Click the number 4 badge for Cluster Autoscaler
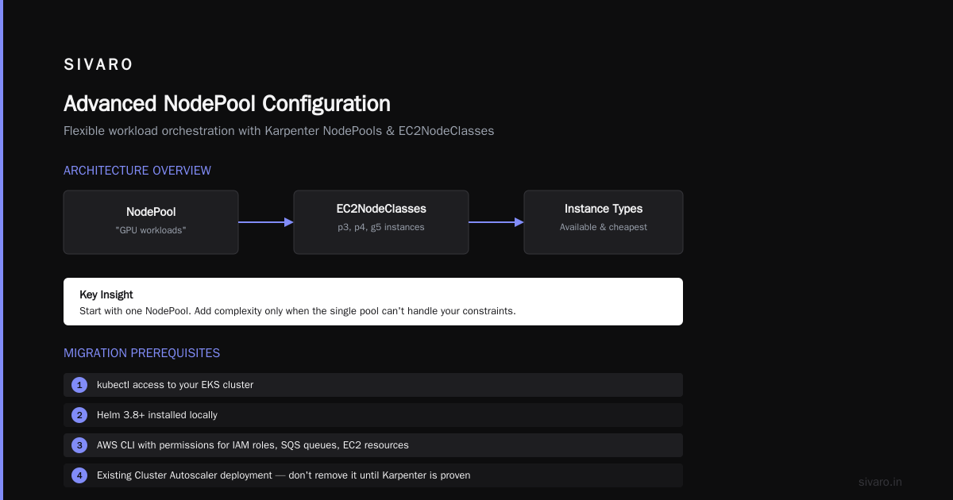The image size is (953, 500). click(79, 475)
